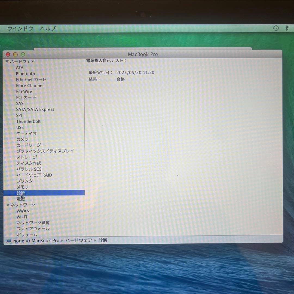
Task: Select USB in the hardware list
Action: click(x=20, y=127)
